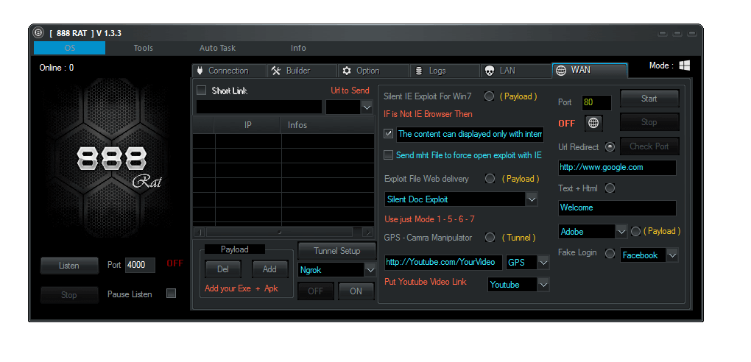Click the skull icon on the LAN tab

[x=490, y=71]
